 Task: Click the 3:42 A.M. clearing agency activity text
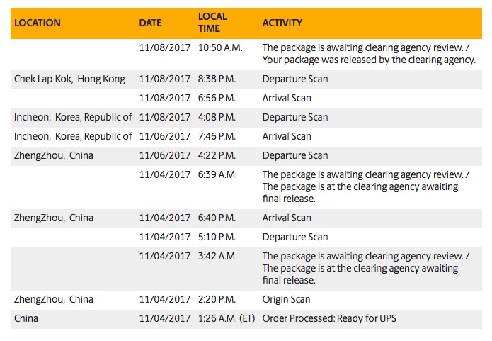point(366,268)
